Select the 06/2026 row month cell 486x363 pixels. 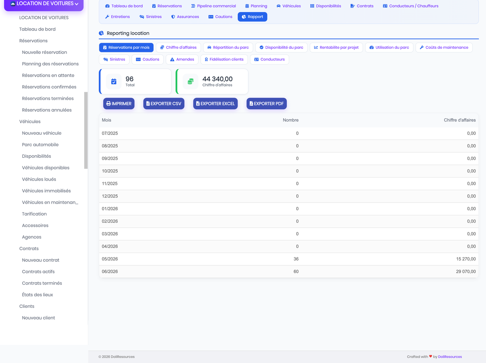pyautogui.click(x=110, y=271)
